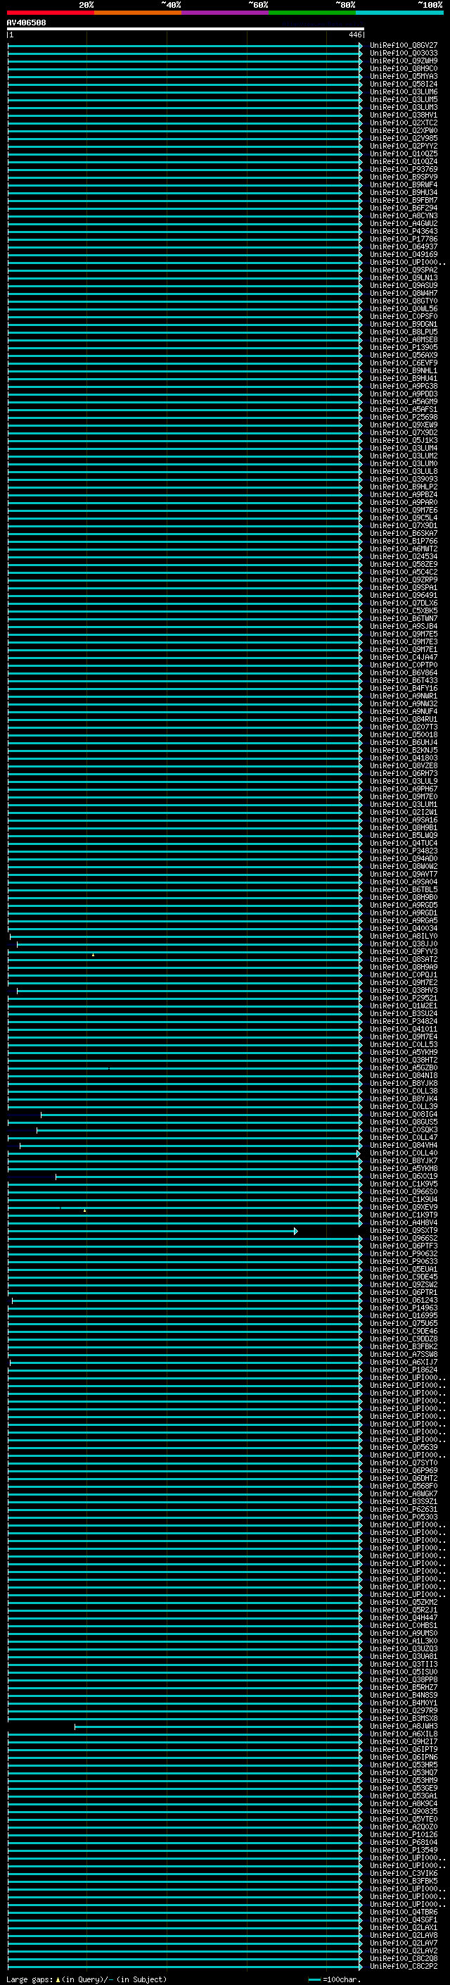Follow the UniRef100_Q2PYY2 label
Screen dimensions: 450x1985
tap(404, 146)
